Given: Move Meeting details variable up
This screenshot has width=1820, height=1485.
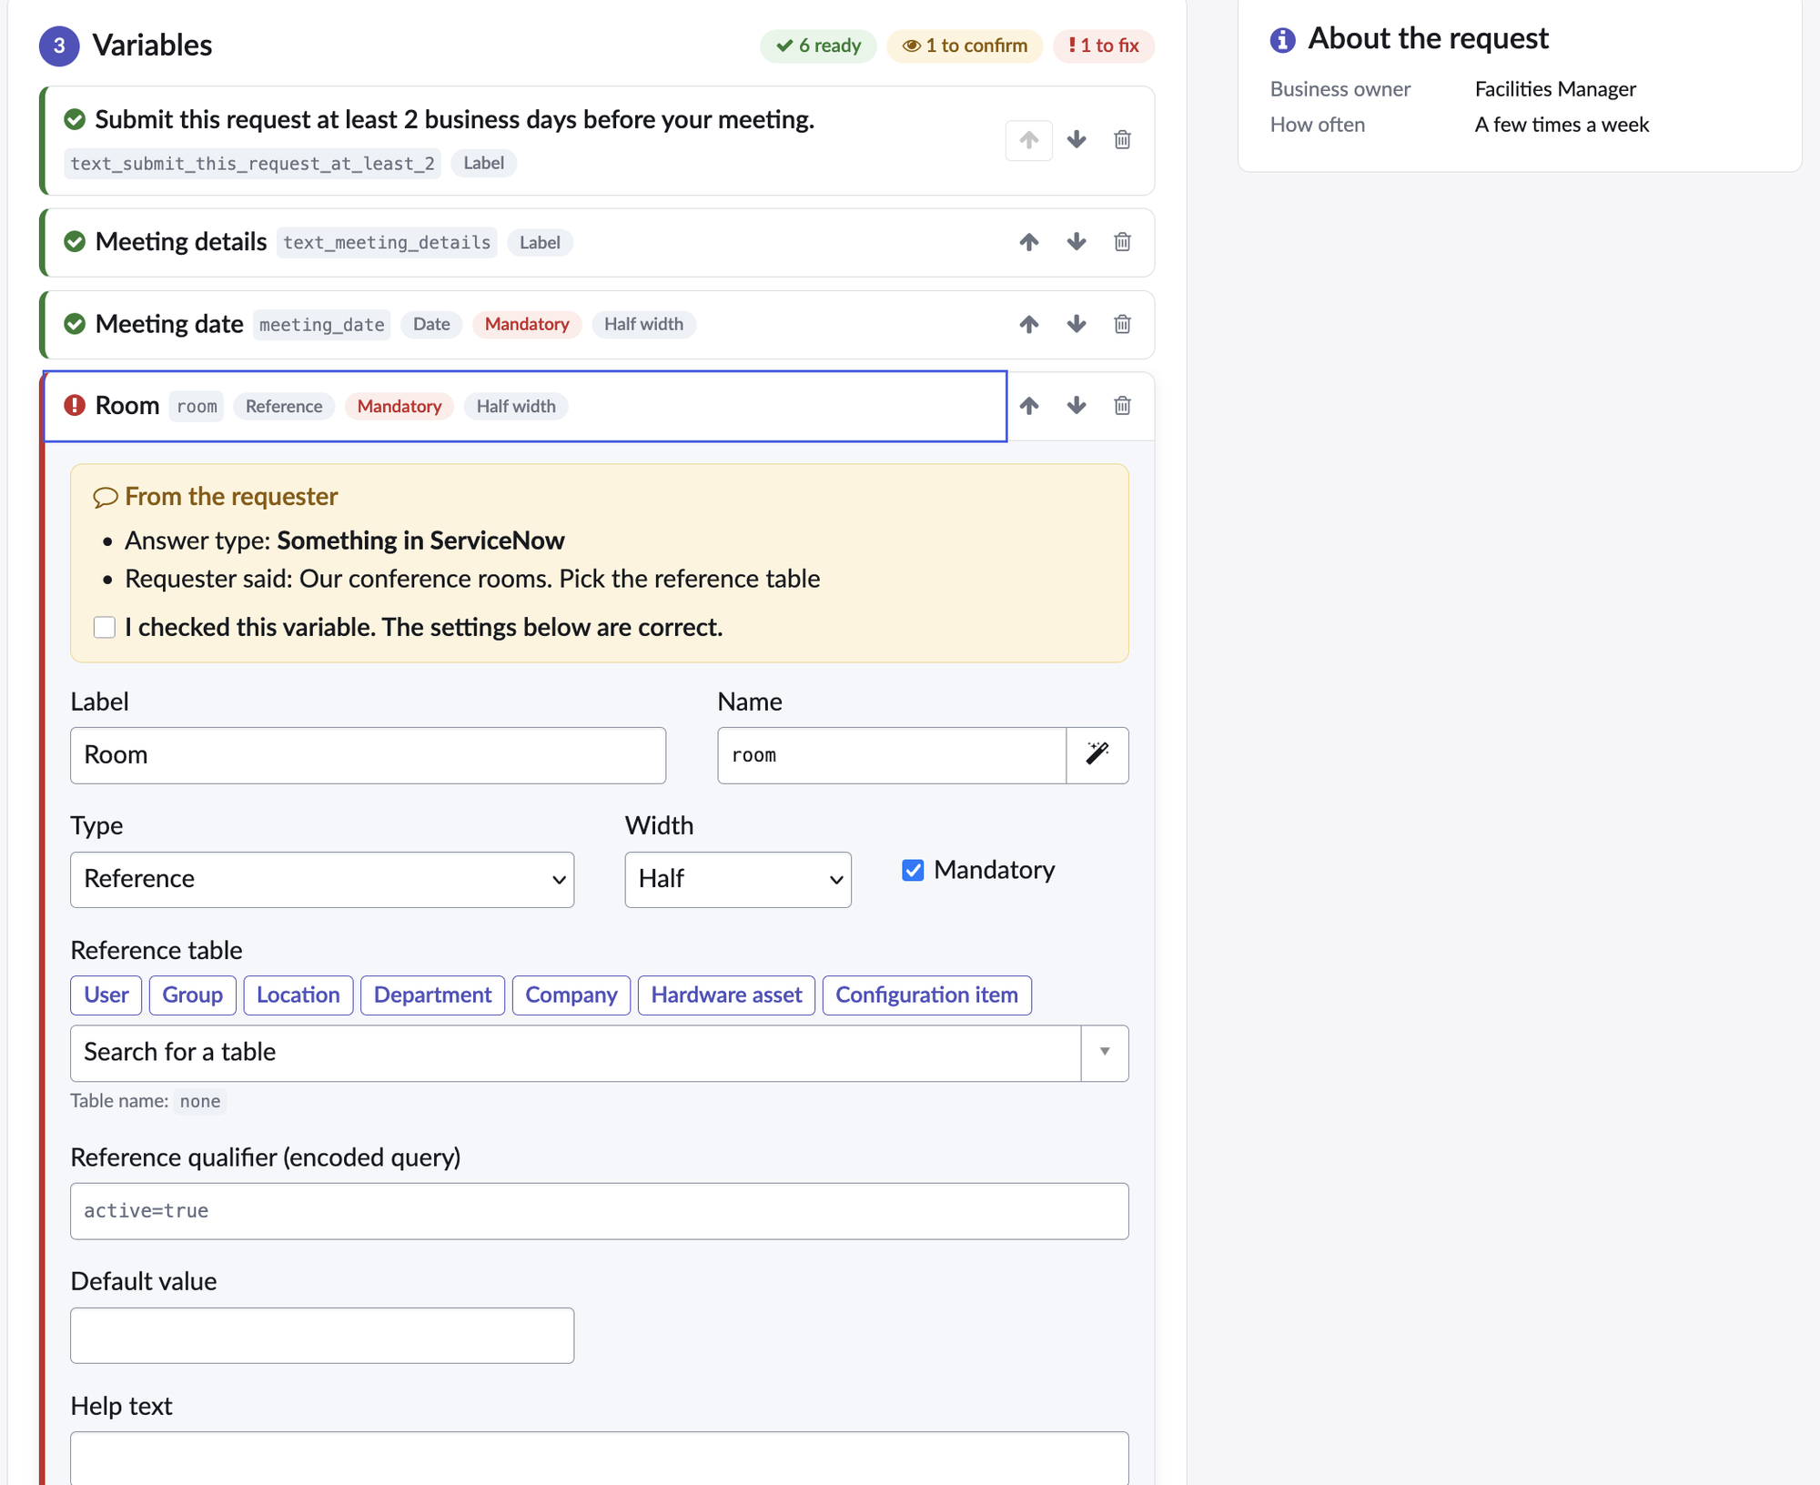Looking at the screenshot, I should coord(1028,242).
